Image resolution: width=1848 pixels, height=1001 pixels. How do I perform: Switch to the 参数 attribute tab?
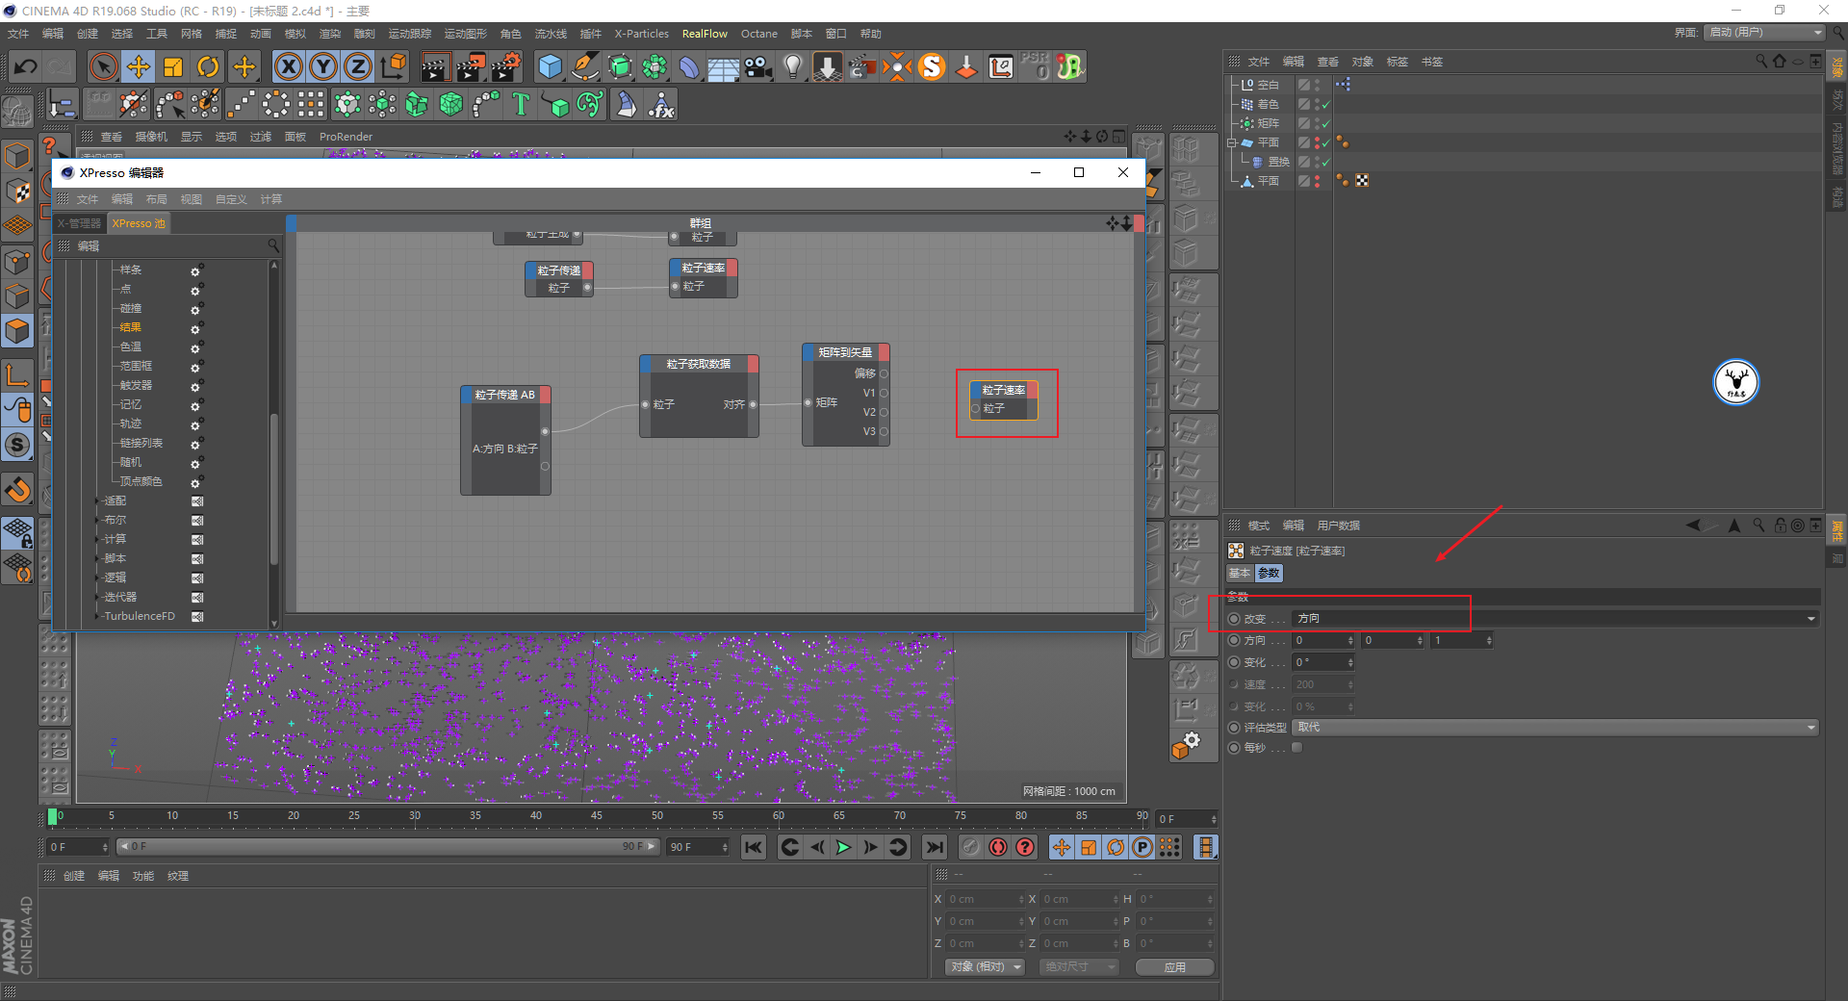click(1269, 573)
